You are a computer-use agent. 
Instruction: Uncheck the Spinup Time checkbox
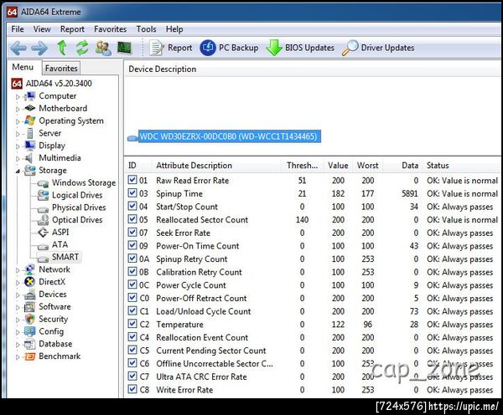point(132,192)
